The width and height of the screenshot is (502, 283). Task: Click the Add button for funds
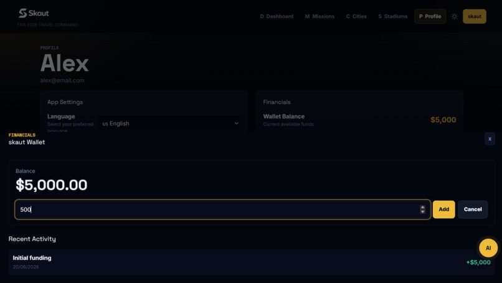point(443,209)
